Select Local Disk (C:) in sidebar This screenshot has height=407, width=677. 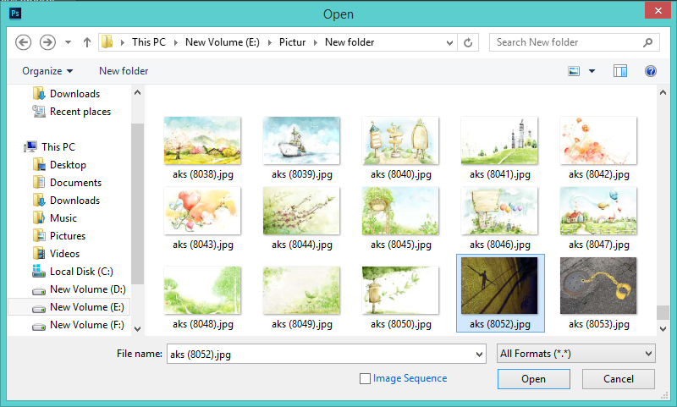(80, 272)
